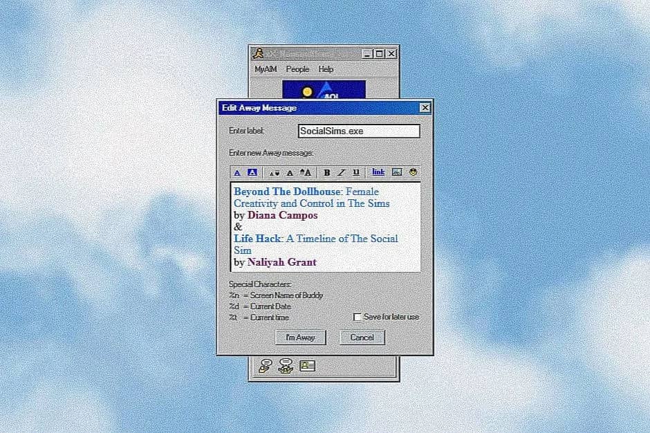
Task: Click the I'm Away button
Action: click(x=301, y=338)
